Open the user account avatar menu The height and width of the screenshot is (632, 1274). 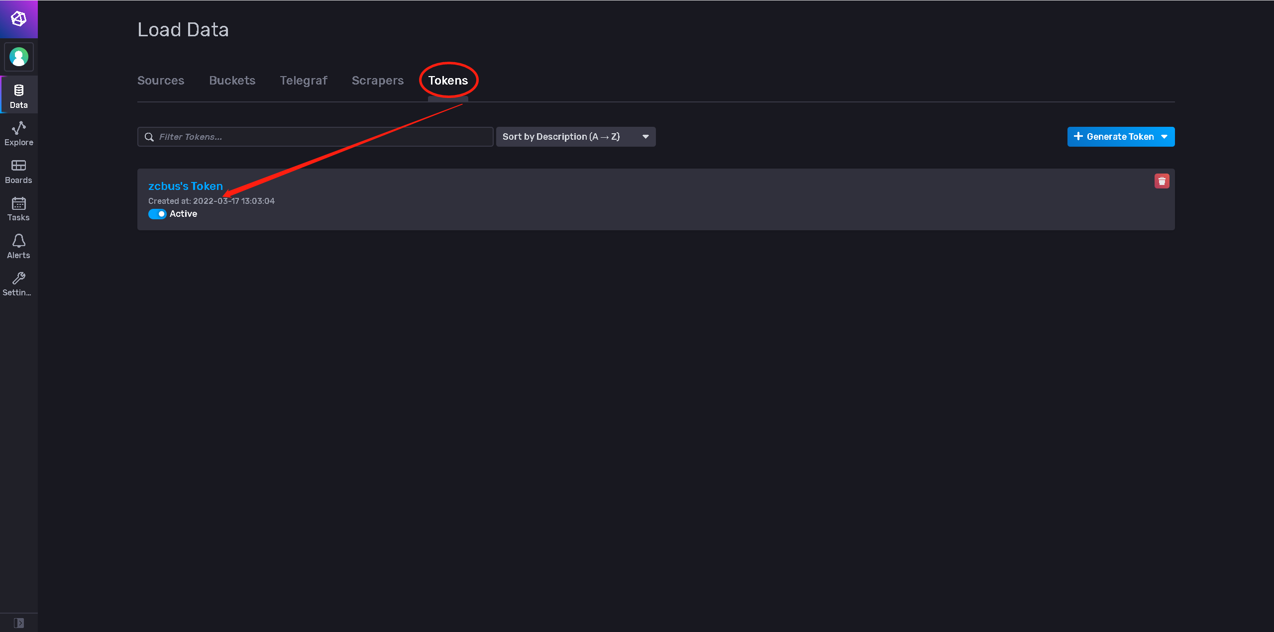pos(19,57)
